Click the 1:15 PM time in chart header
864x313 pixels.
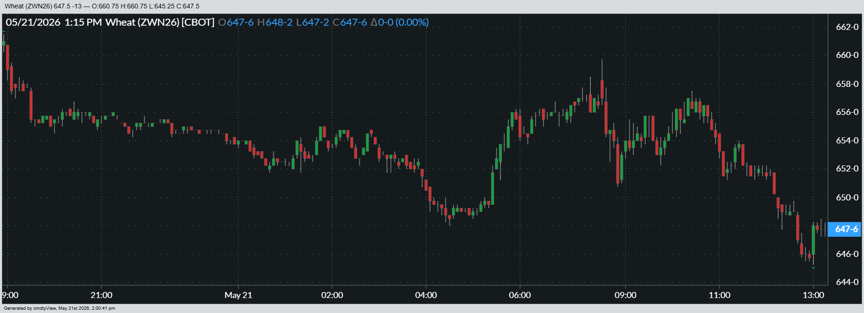coord(83,22)
